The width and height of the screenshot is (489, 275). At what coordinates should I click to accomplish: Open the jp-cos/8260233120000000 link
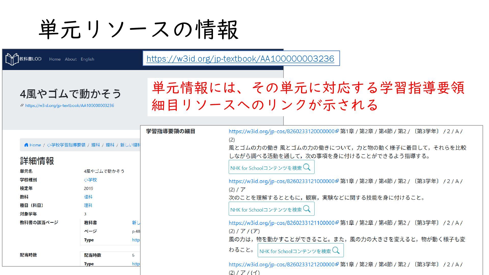[x=281, y=131]
